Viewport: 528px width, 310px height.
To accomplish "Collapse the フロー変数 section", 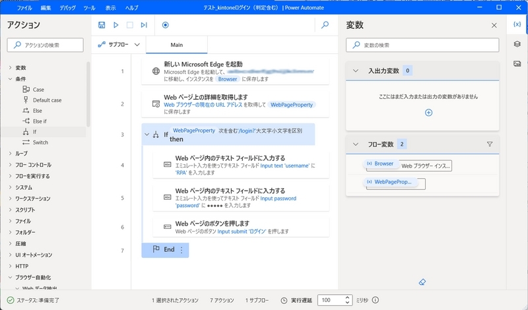I will [355, 144].
